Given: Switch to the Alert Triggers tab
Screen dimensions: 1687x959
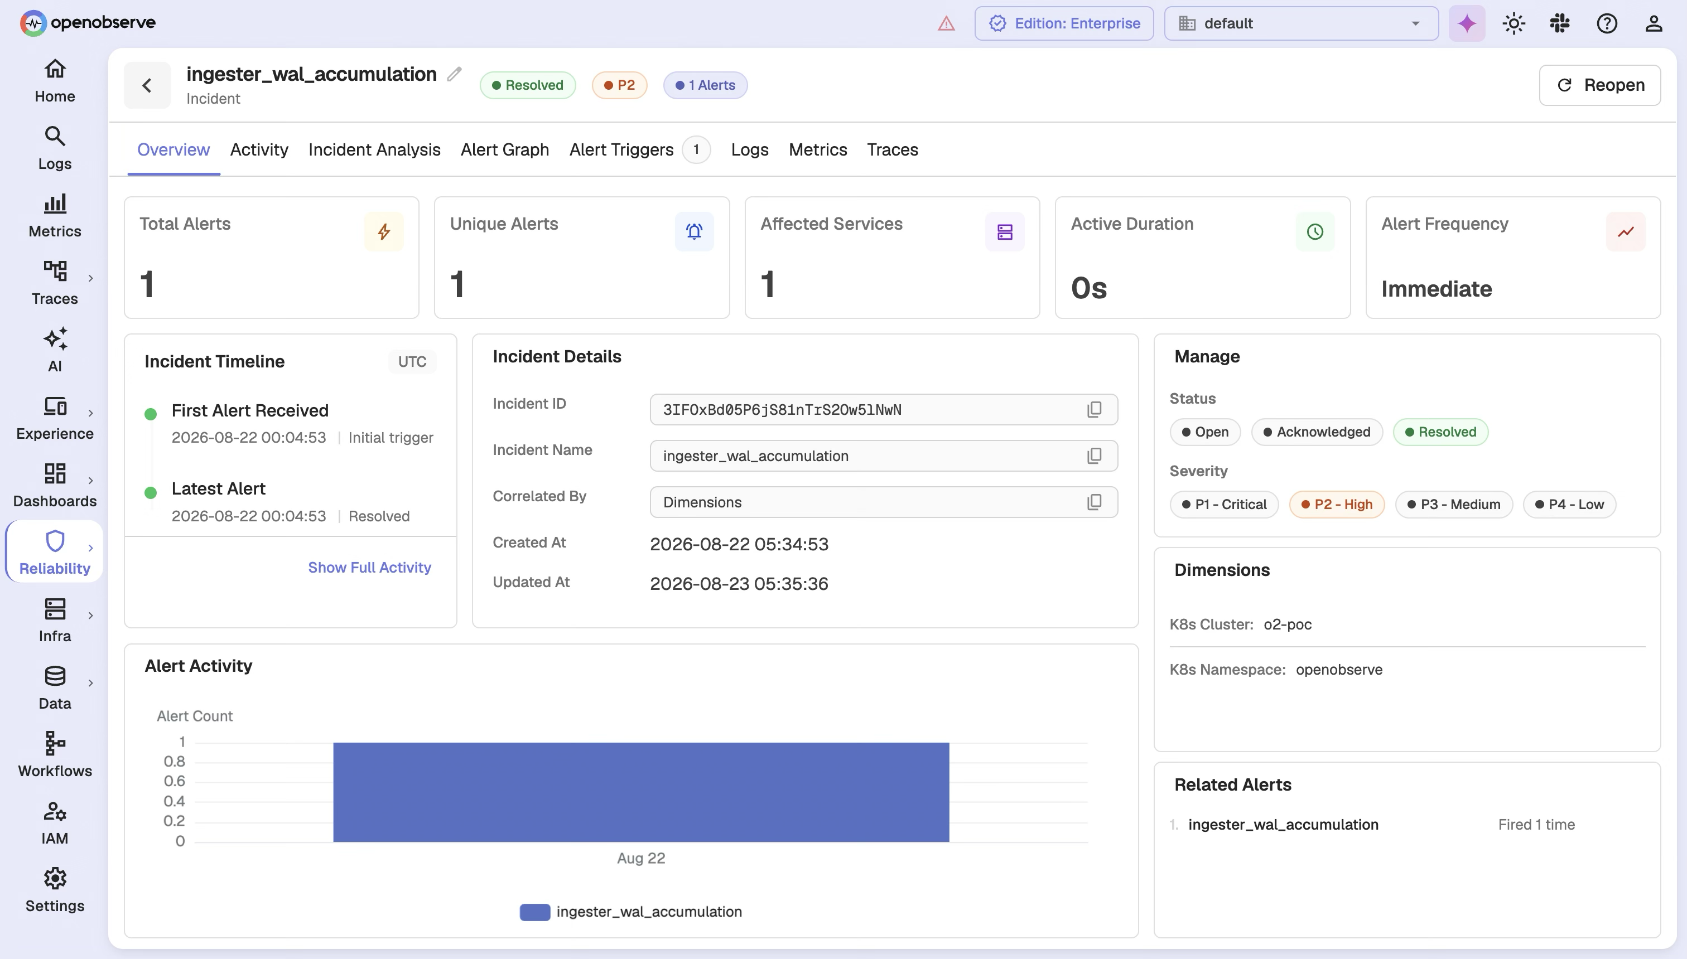Looking at the screenshot, I should pyautogui.click(x=639, y=149).
